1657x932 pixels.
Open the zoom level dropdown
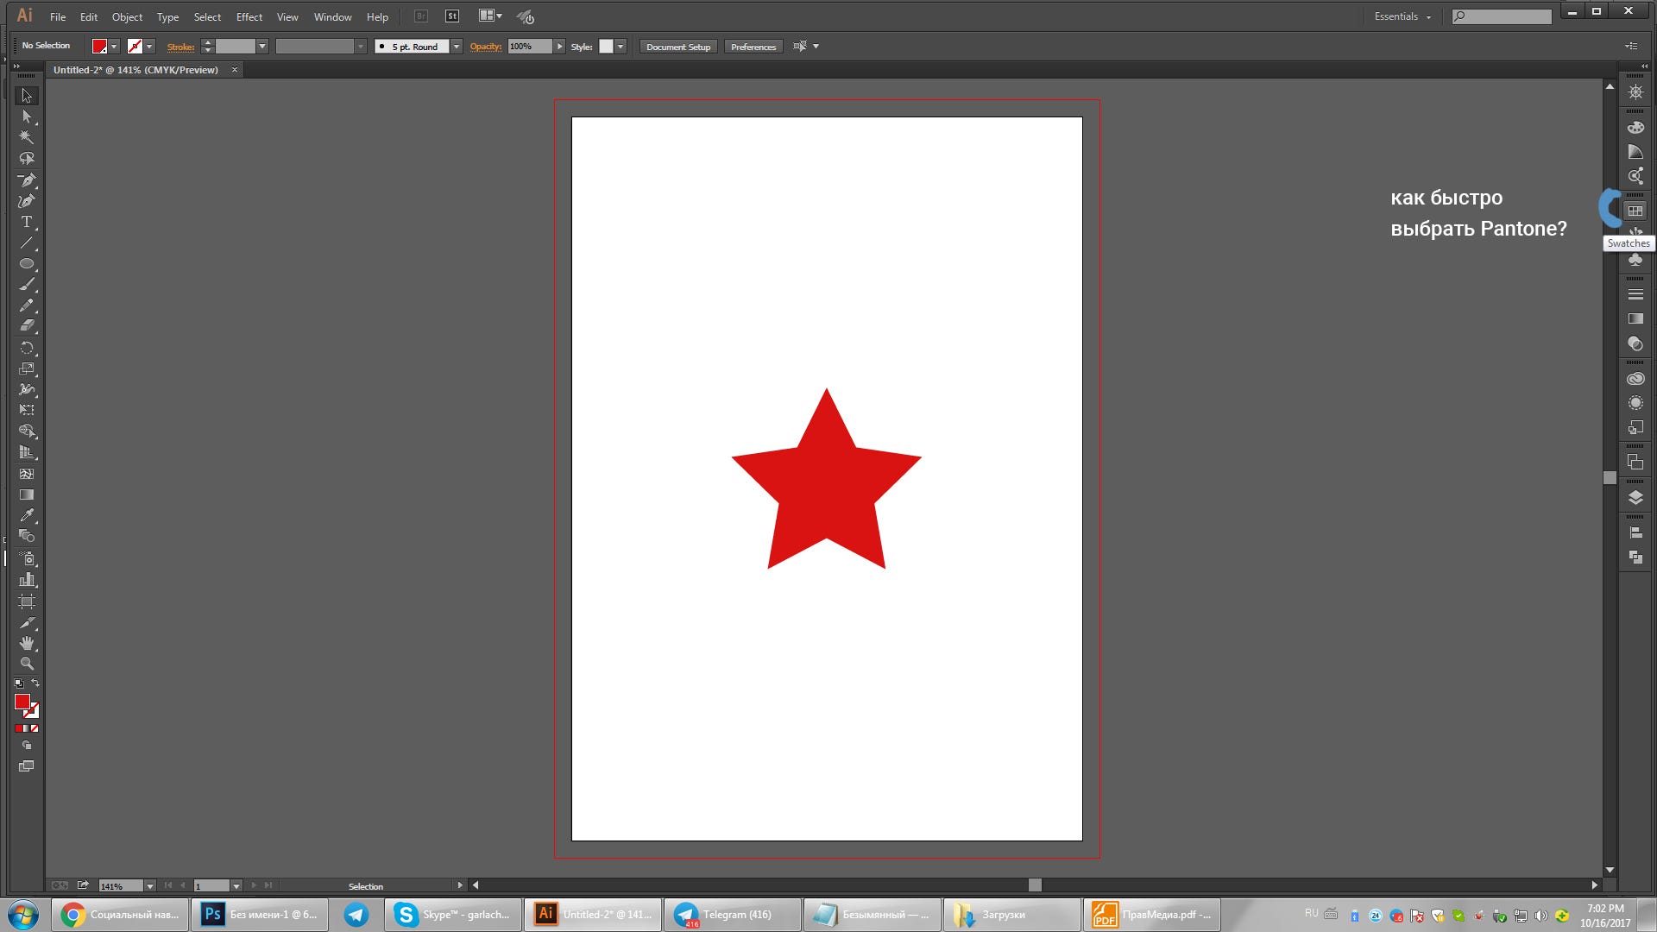[150, 885]
